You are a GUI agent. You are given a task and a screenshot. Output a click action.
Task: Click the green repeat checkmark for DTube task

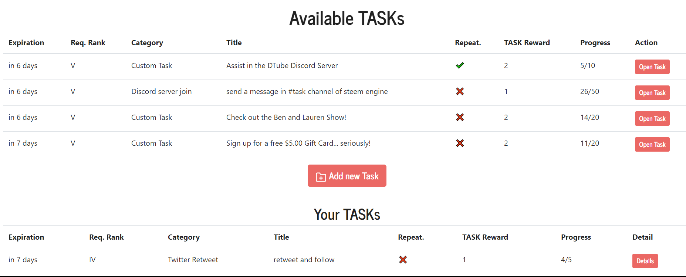point(460,65)
